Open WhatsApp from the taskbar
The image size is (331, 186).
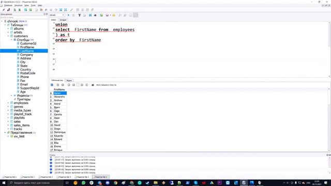tap(83, 182)
